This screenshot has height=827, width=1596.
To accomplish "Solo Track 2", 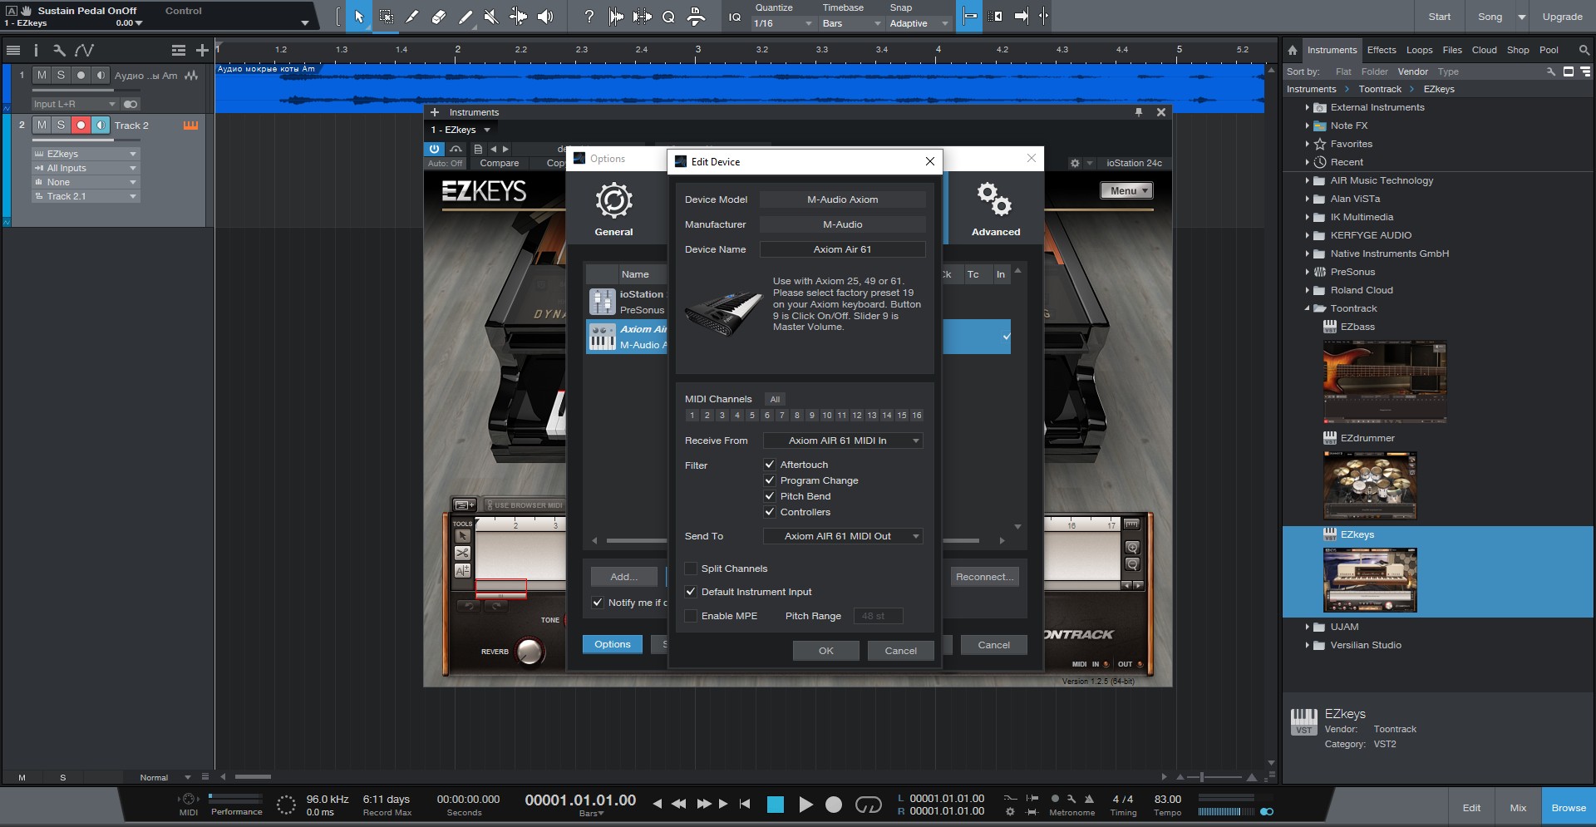I will click(61, 126).
